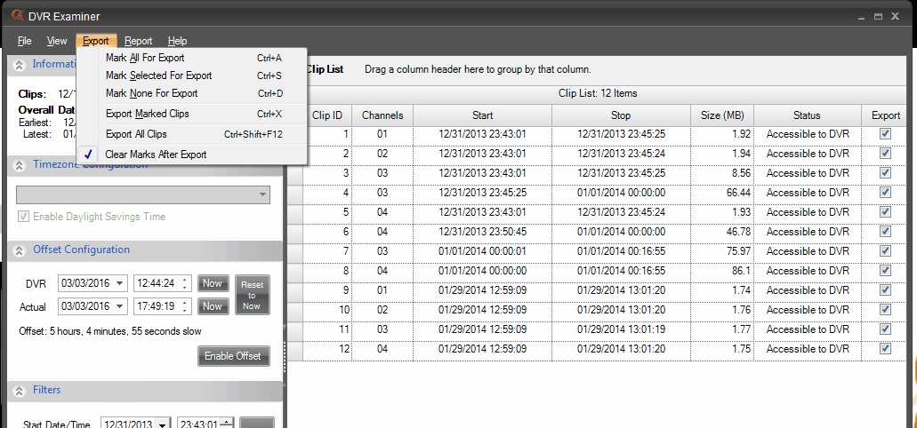
Task: Open the Actual date picker dropdown
Action: (x=120, y=306)
